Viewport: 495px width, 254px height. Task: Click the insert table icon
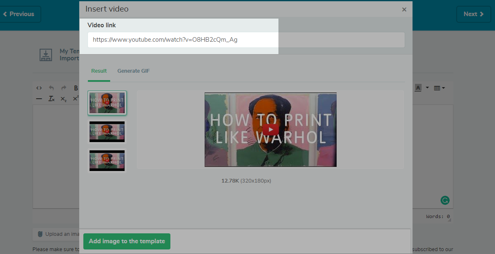click(437, 88)
